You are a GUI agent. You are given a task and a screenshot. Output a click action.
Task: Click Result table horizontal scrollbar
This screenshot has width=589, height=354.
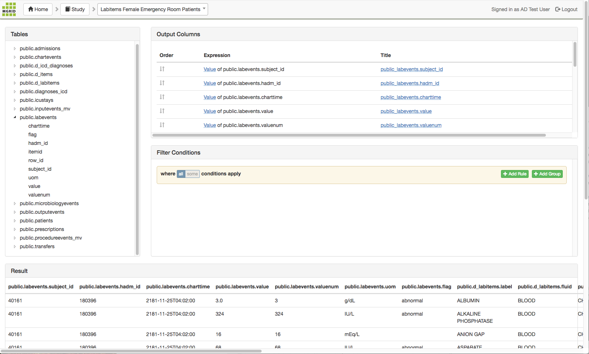click(x=131, y=351)
